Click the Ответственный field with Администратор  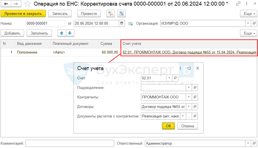tap(195, 143)
